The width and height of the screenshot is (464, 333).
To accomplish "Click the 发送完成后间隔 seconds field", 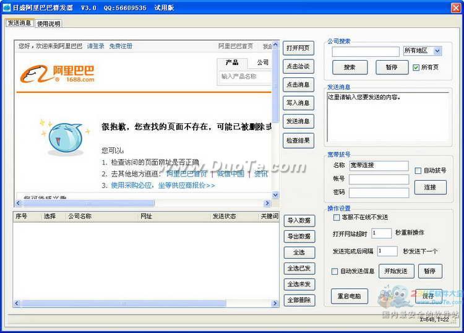I will (387, 251).
